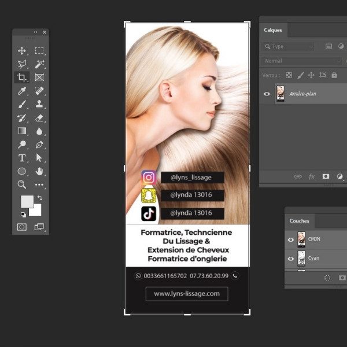Screen dimensions: 347x347
Task: Open the Normal blend mode dropdown
Action: pyautogui.click(x=302, y=61)
